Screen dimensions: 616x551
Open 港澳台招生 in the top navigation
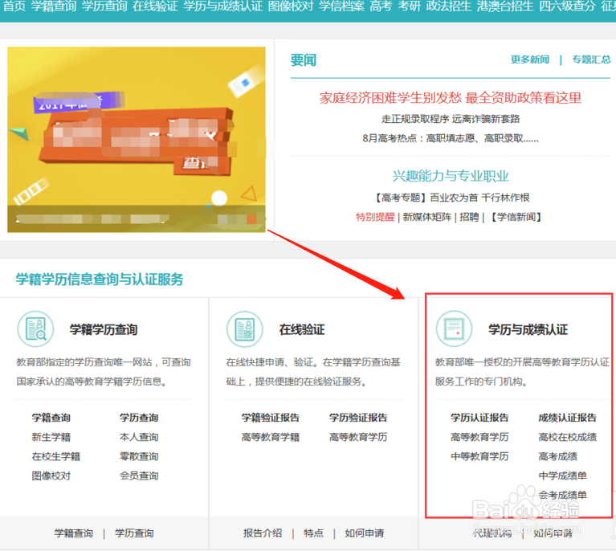(505, 6)
